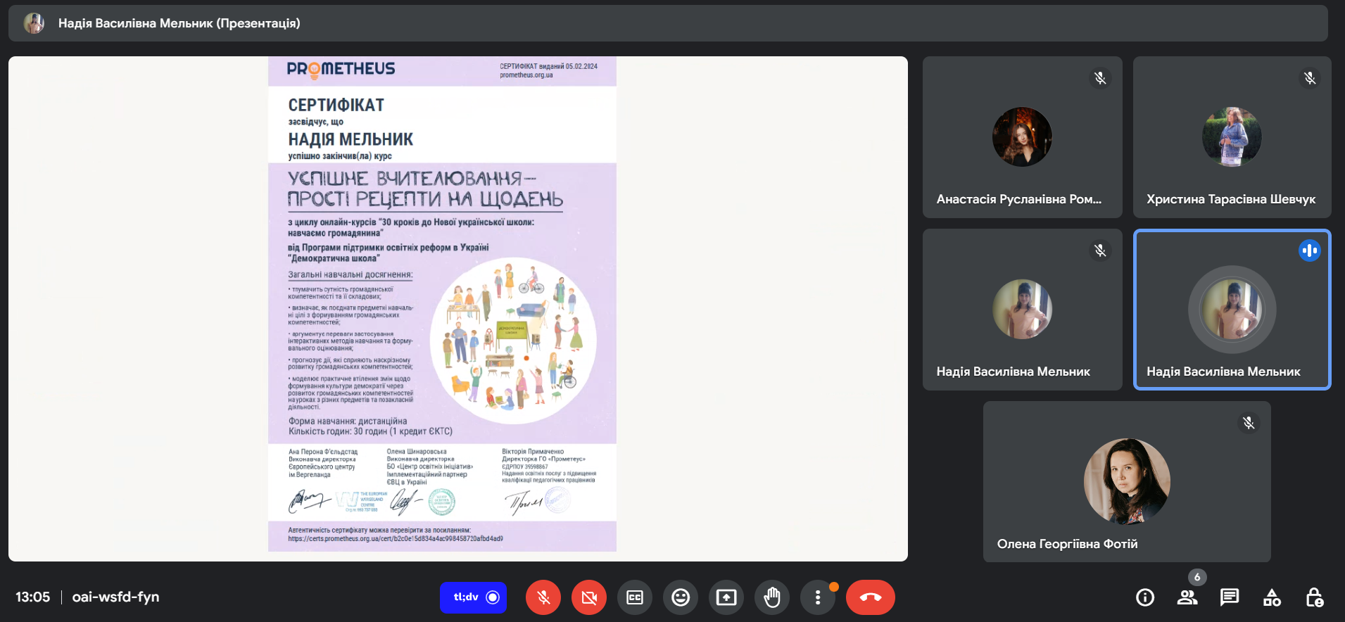Toggle closed captions button
The height and width of the screenshot is (622, 1345).
(x=635, y=597)
